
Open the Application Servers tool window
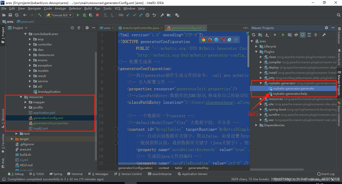[192, 174]
